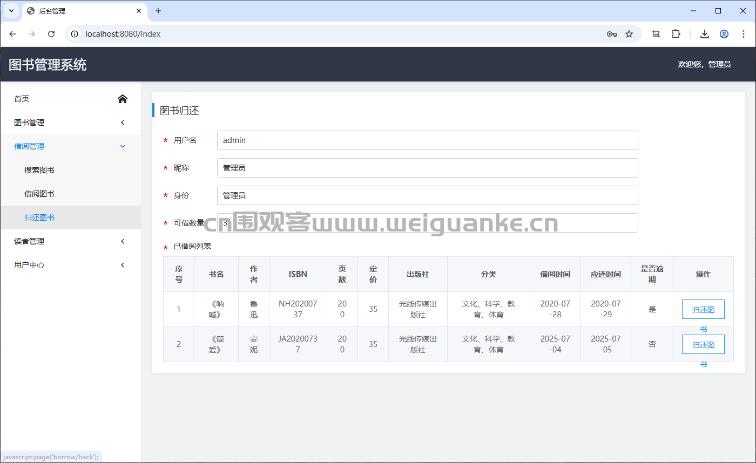Go back with the browser back arrow
This screenshot has height=463, width=756.
pos(12,34)
